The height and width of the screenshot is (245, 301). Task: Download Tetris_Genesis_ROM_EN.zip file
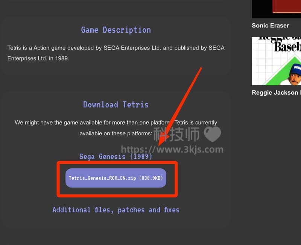[x=116, y=178]
